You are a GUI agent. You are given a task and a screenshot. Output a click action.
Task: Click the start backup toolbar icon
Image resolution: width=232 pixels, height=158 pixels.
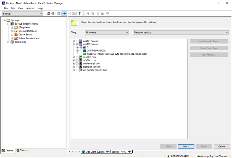click(88, 14)
